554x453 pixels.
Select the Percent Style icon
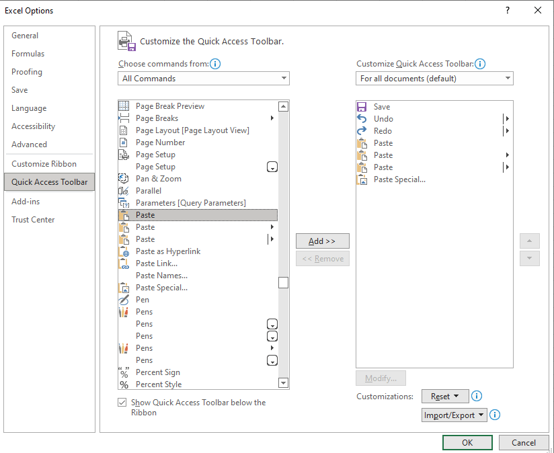coord(124,384)
